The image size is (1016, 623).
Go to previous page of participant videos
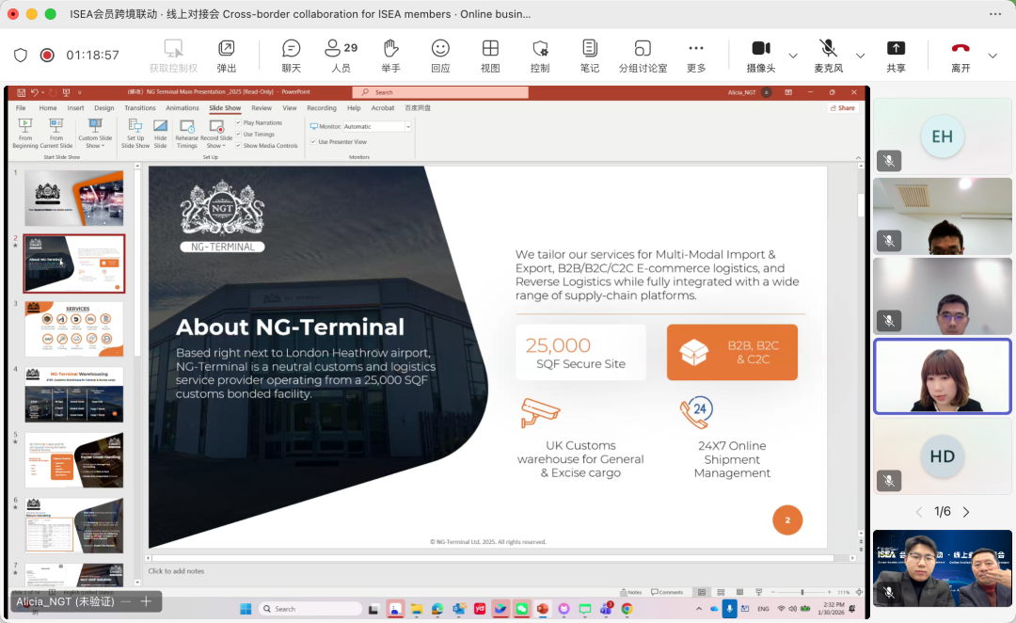tap(919, 512)
